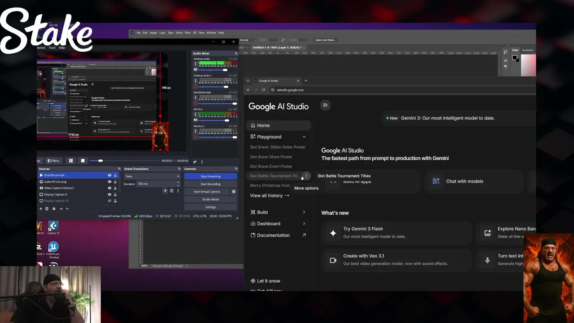Hide stake-W-tran.png source via eye icon
Screen dimensions: 574x323
109,182
